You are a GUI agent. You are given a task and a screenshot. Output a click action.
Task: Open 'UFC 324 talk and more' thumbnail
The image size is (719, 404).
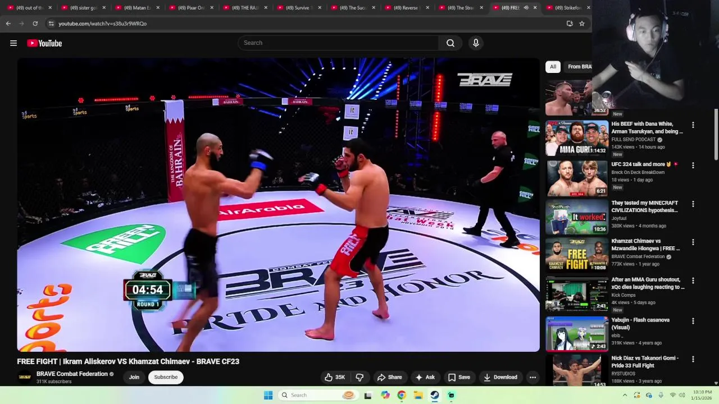577,178
